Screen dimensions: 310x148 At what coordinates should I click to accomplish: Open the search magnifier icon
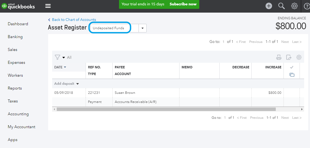click(282, 6)
